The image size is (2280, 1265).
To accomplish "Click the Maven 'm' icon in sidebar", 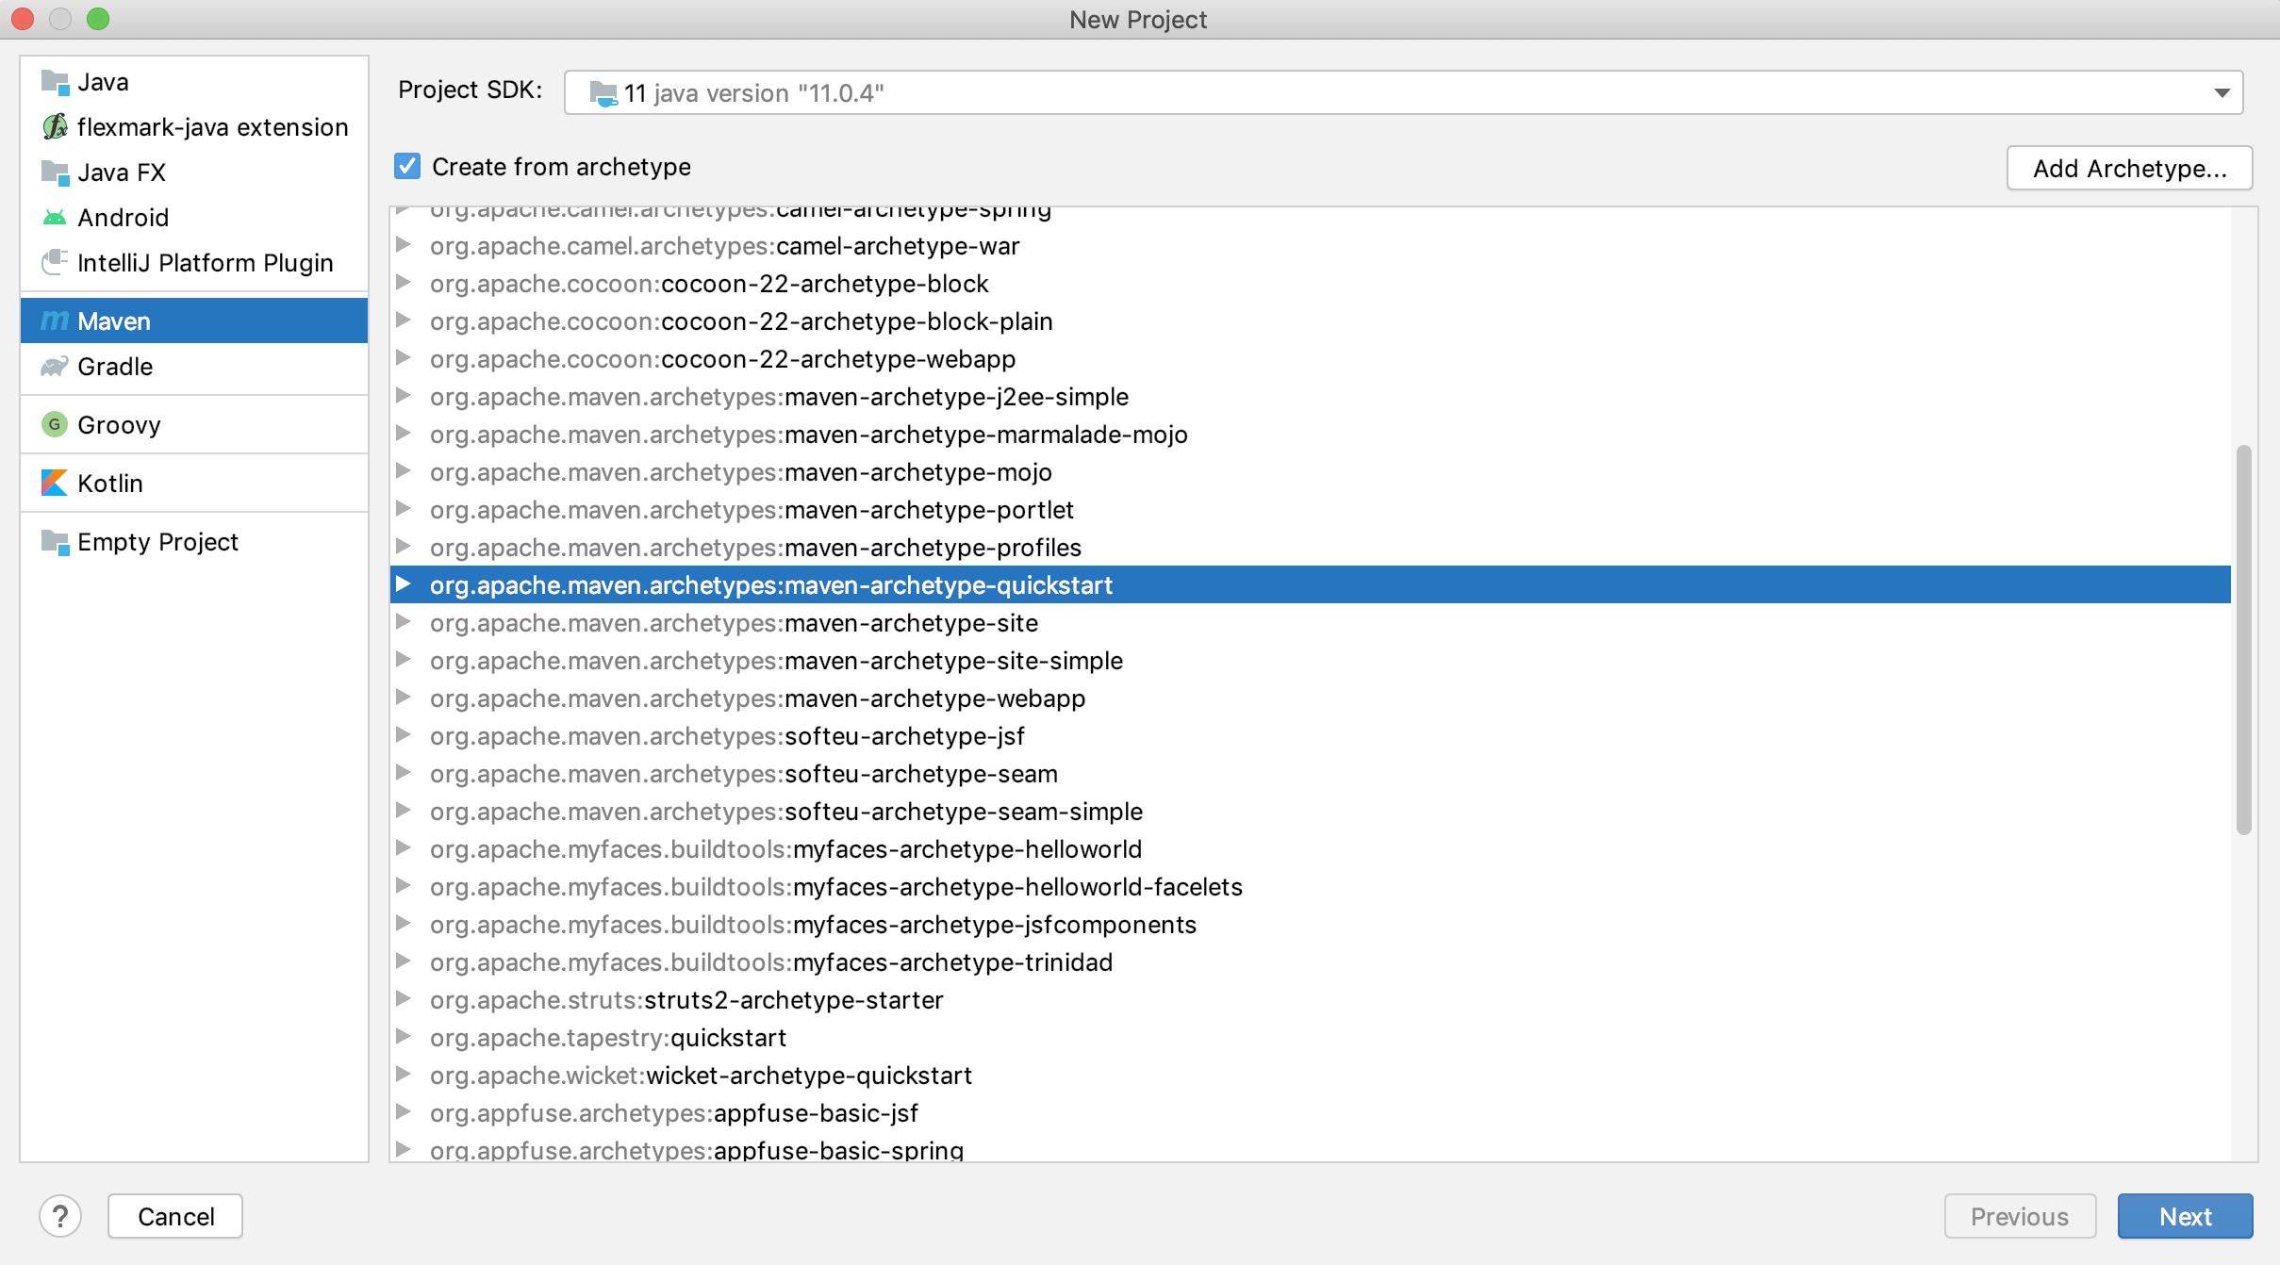I will (55, 321).
